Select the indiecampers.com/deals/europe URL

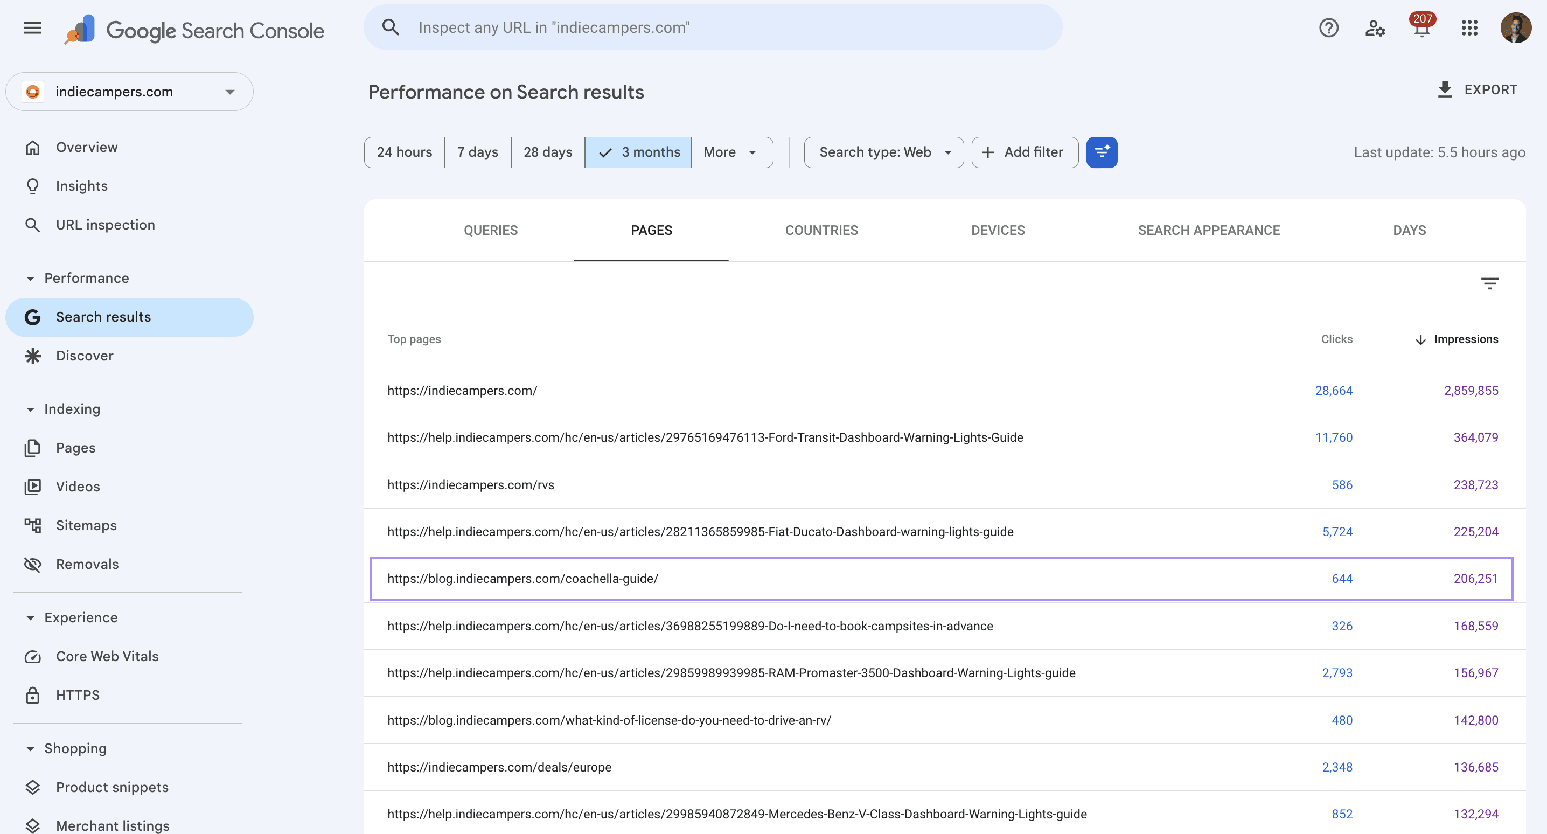click(499, 767)
